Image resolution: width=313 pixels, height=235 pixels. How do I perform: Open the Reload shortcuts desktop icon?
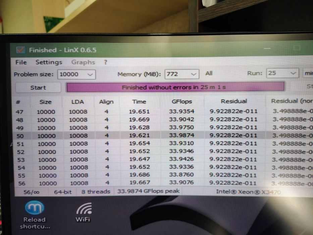click(35, 215)
